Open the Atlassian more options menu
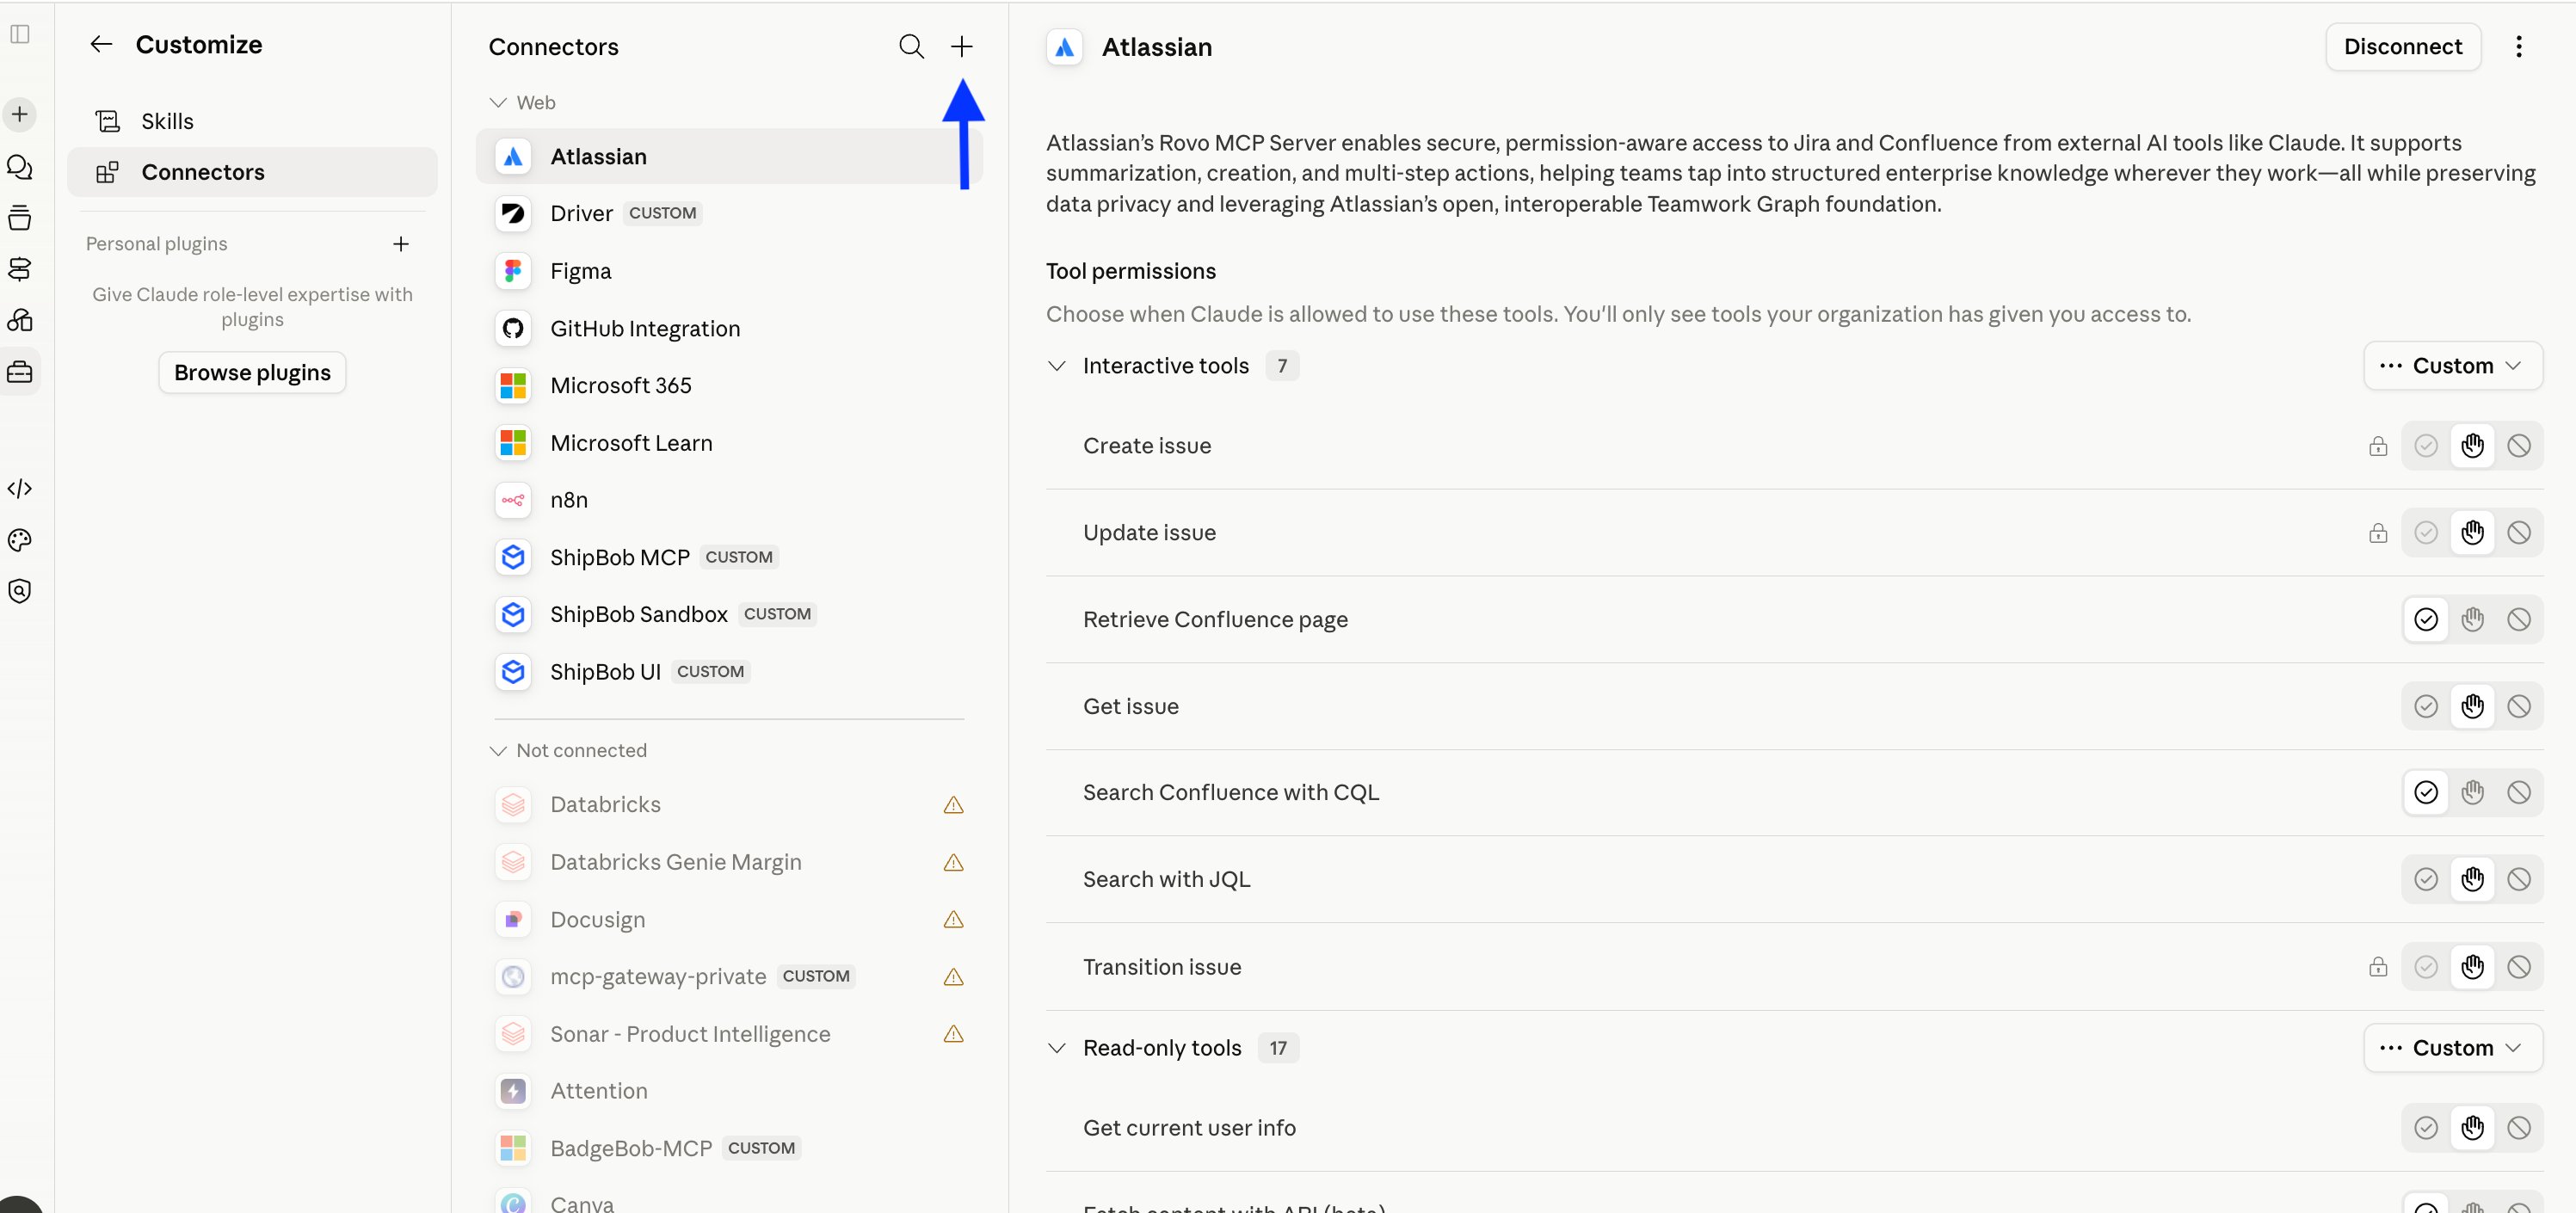 coord(2519,47)
